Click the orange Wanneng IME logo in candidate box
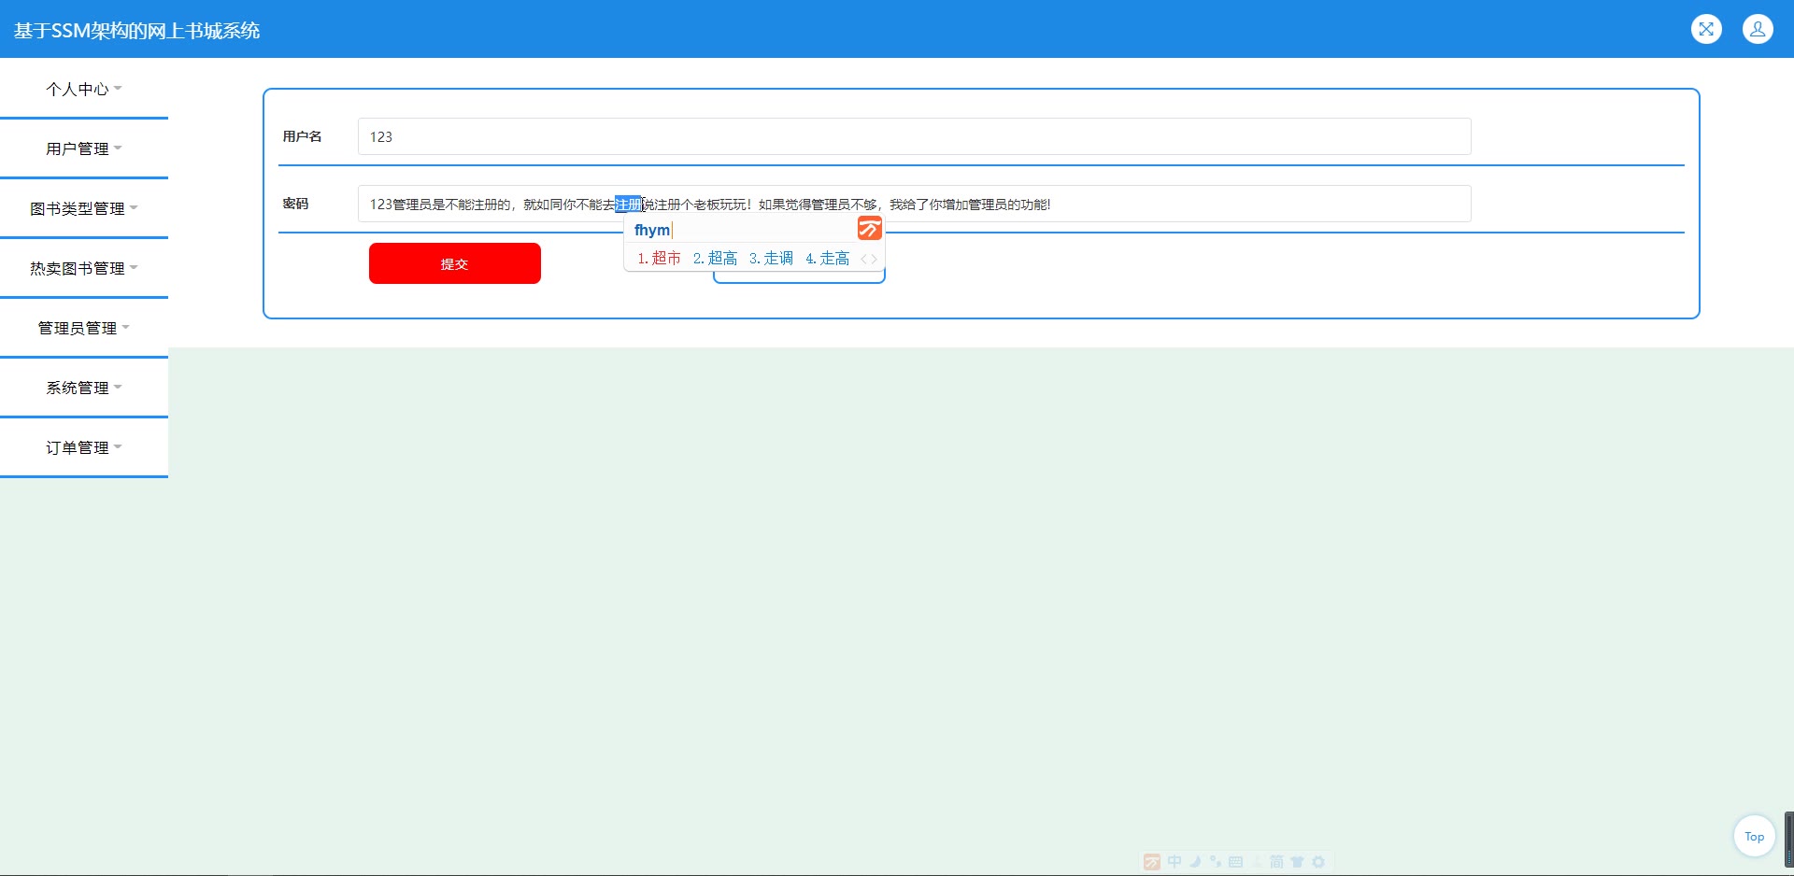 coord(870,229)
